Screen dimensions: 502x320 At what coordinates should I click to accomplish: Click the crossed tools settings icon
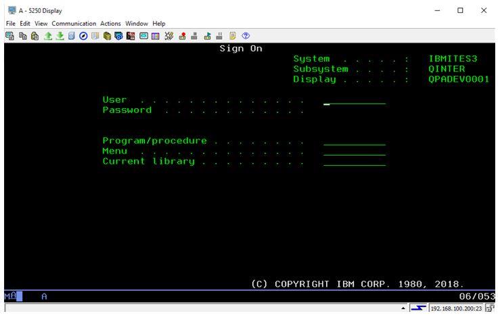tap(168, 36)
